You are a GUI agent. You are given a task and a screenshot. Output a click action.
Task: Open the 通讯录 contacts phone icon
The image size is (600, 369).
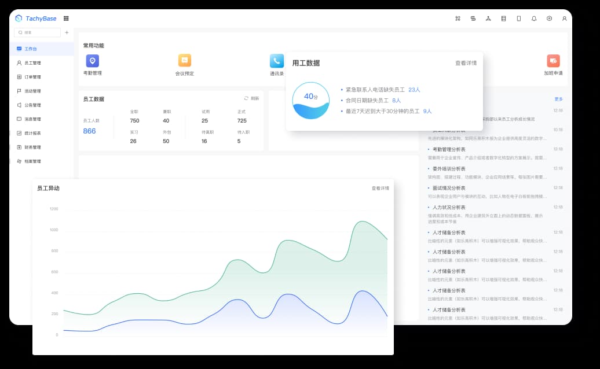(276, 61)
